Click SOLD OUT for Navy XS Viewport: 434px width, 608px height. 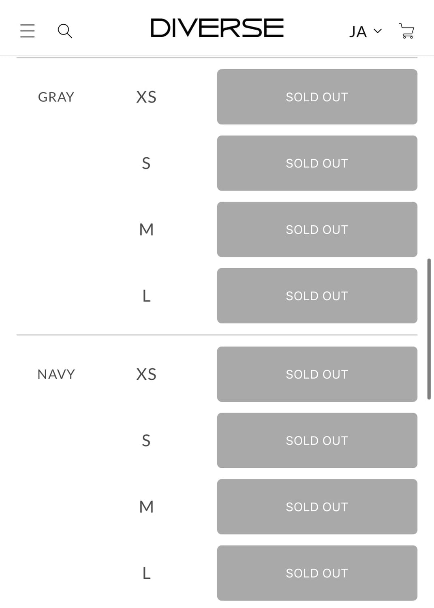pos(317,374)
